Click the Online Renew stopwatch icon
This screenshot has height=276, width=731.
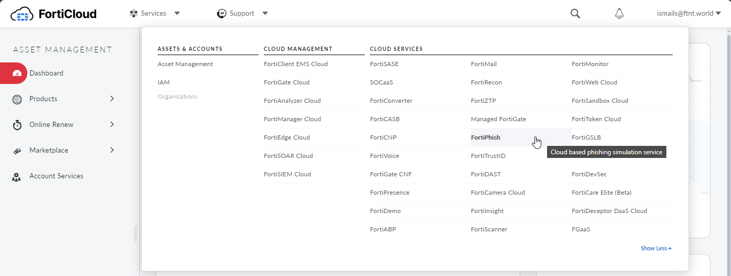17,124
